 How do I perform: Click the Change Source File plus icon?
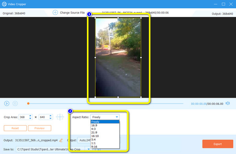tap(55, 13)
